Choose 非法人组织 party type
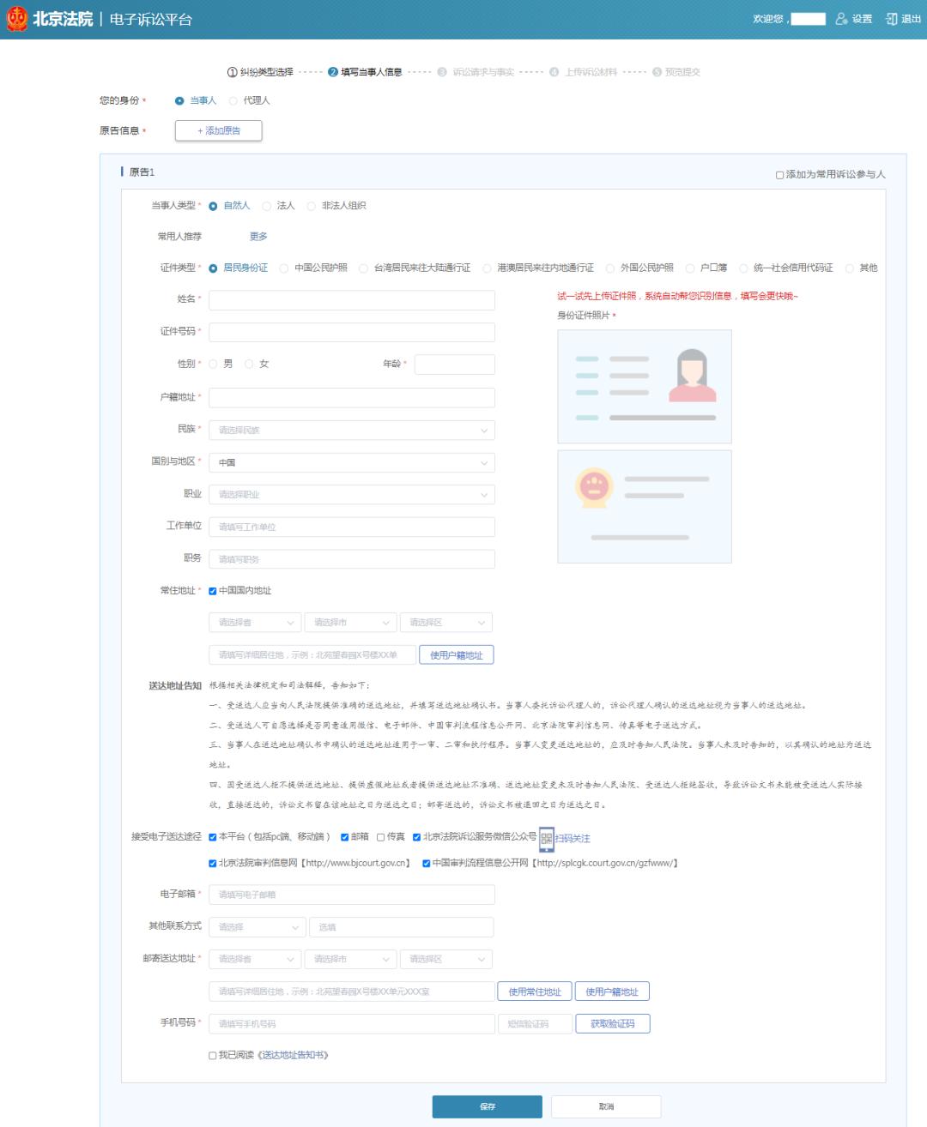Image resolution: width=927 pixels, height=1127 pixels. [x=311, y=206]
